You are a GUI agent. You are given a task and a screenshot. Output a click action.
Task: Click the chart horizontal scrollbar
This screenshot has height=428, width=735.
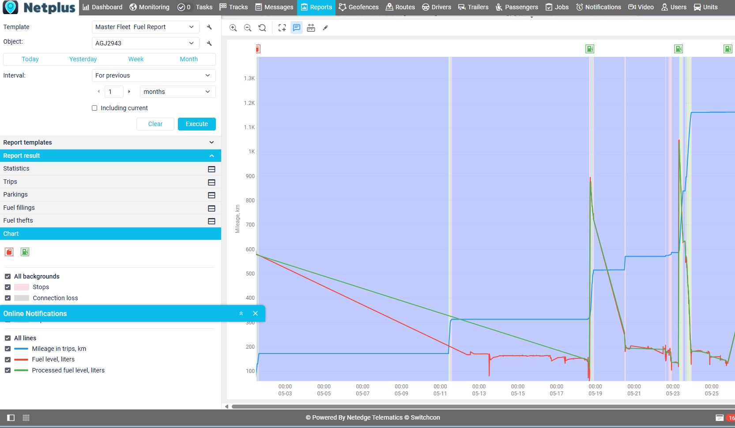(x=483, y=406)
